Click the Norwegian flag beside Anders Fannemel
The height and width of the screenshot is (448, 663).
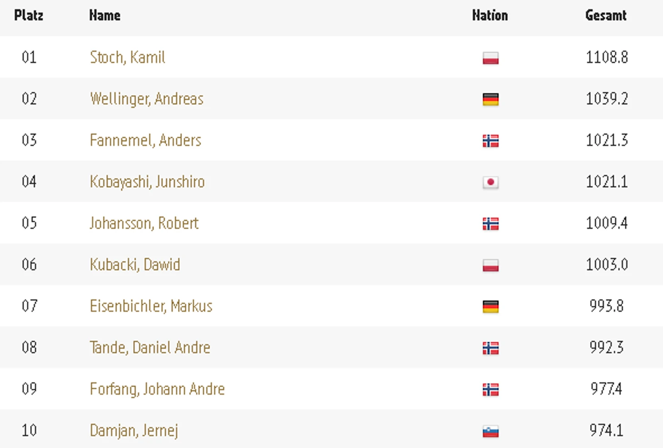click(x=490, y=141)
